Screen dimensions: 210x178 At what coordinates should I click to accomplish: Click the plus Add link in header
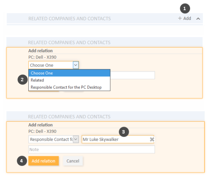click(x=184, y=18)
